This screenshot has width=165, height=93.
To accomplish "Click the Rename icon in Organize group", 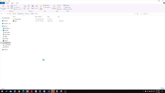I will [36, 6].
